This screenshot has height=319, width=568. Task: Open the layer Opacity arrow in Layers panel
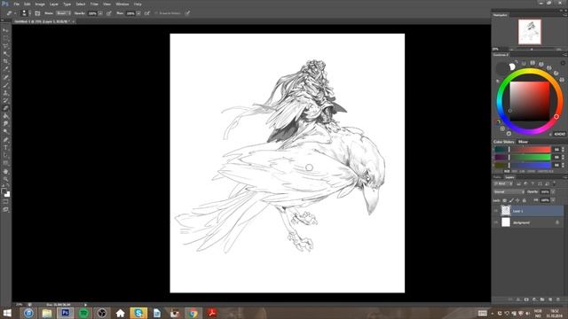(553, 191)
